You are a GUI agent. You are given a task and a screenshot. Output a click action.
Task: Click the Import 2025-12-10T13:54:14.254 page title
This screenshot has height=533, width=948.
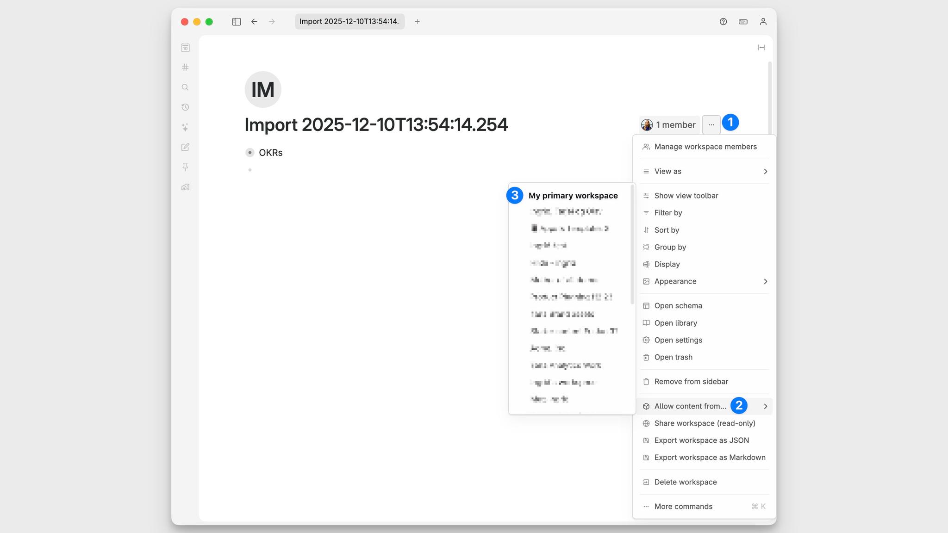376,125
